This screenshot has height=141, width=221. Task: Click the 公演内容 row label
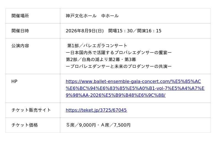coord(20,46)
